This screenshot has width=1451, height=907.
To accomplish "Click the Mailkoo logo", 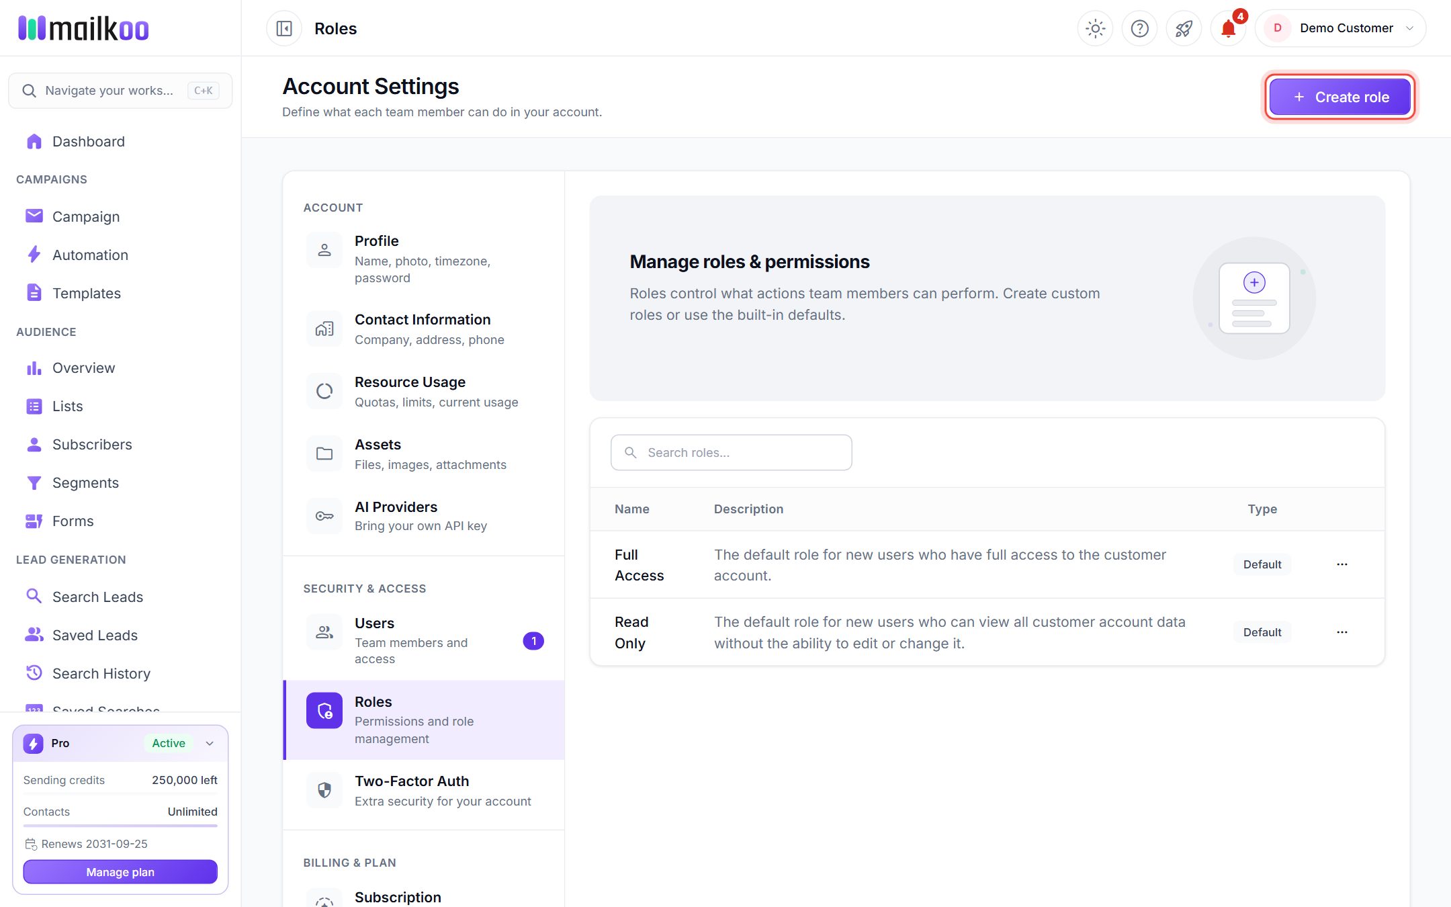I will coord(83,28).
